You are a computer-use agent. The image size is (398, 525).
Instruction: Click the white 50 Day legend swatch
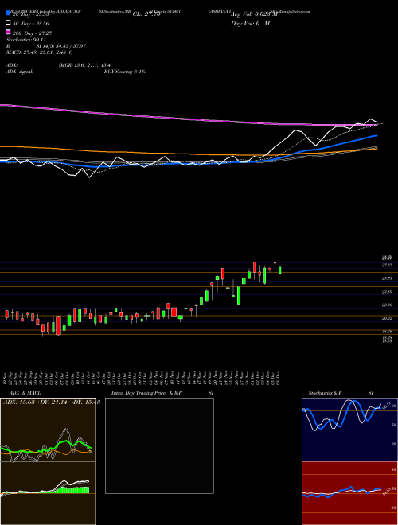[x=9, y=23]
